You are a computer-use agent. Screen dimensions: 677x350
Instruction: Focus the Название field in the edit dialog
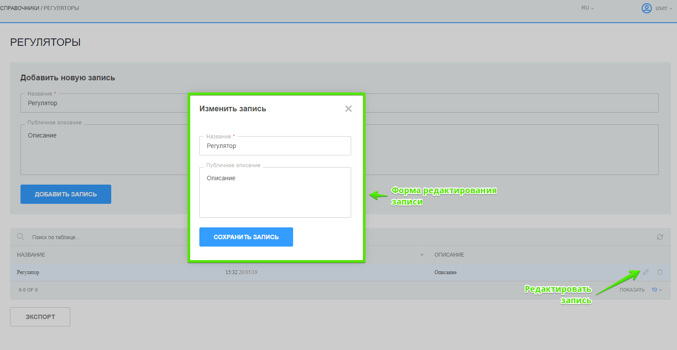point(275,146)
